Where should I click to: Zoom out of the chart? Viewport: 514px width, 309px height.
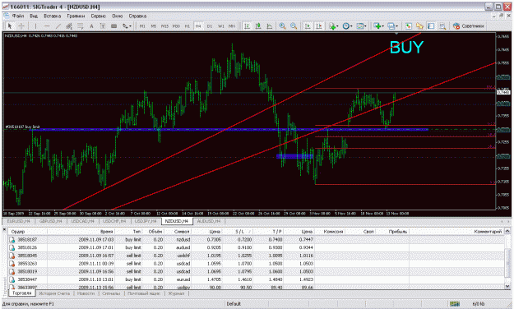point(294,25)
